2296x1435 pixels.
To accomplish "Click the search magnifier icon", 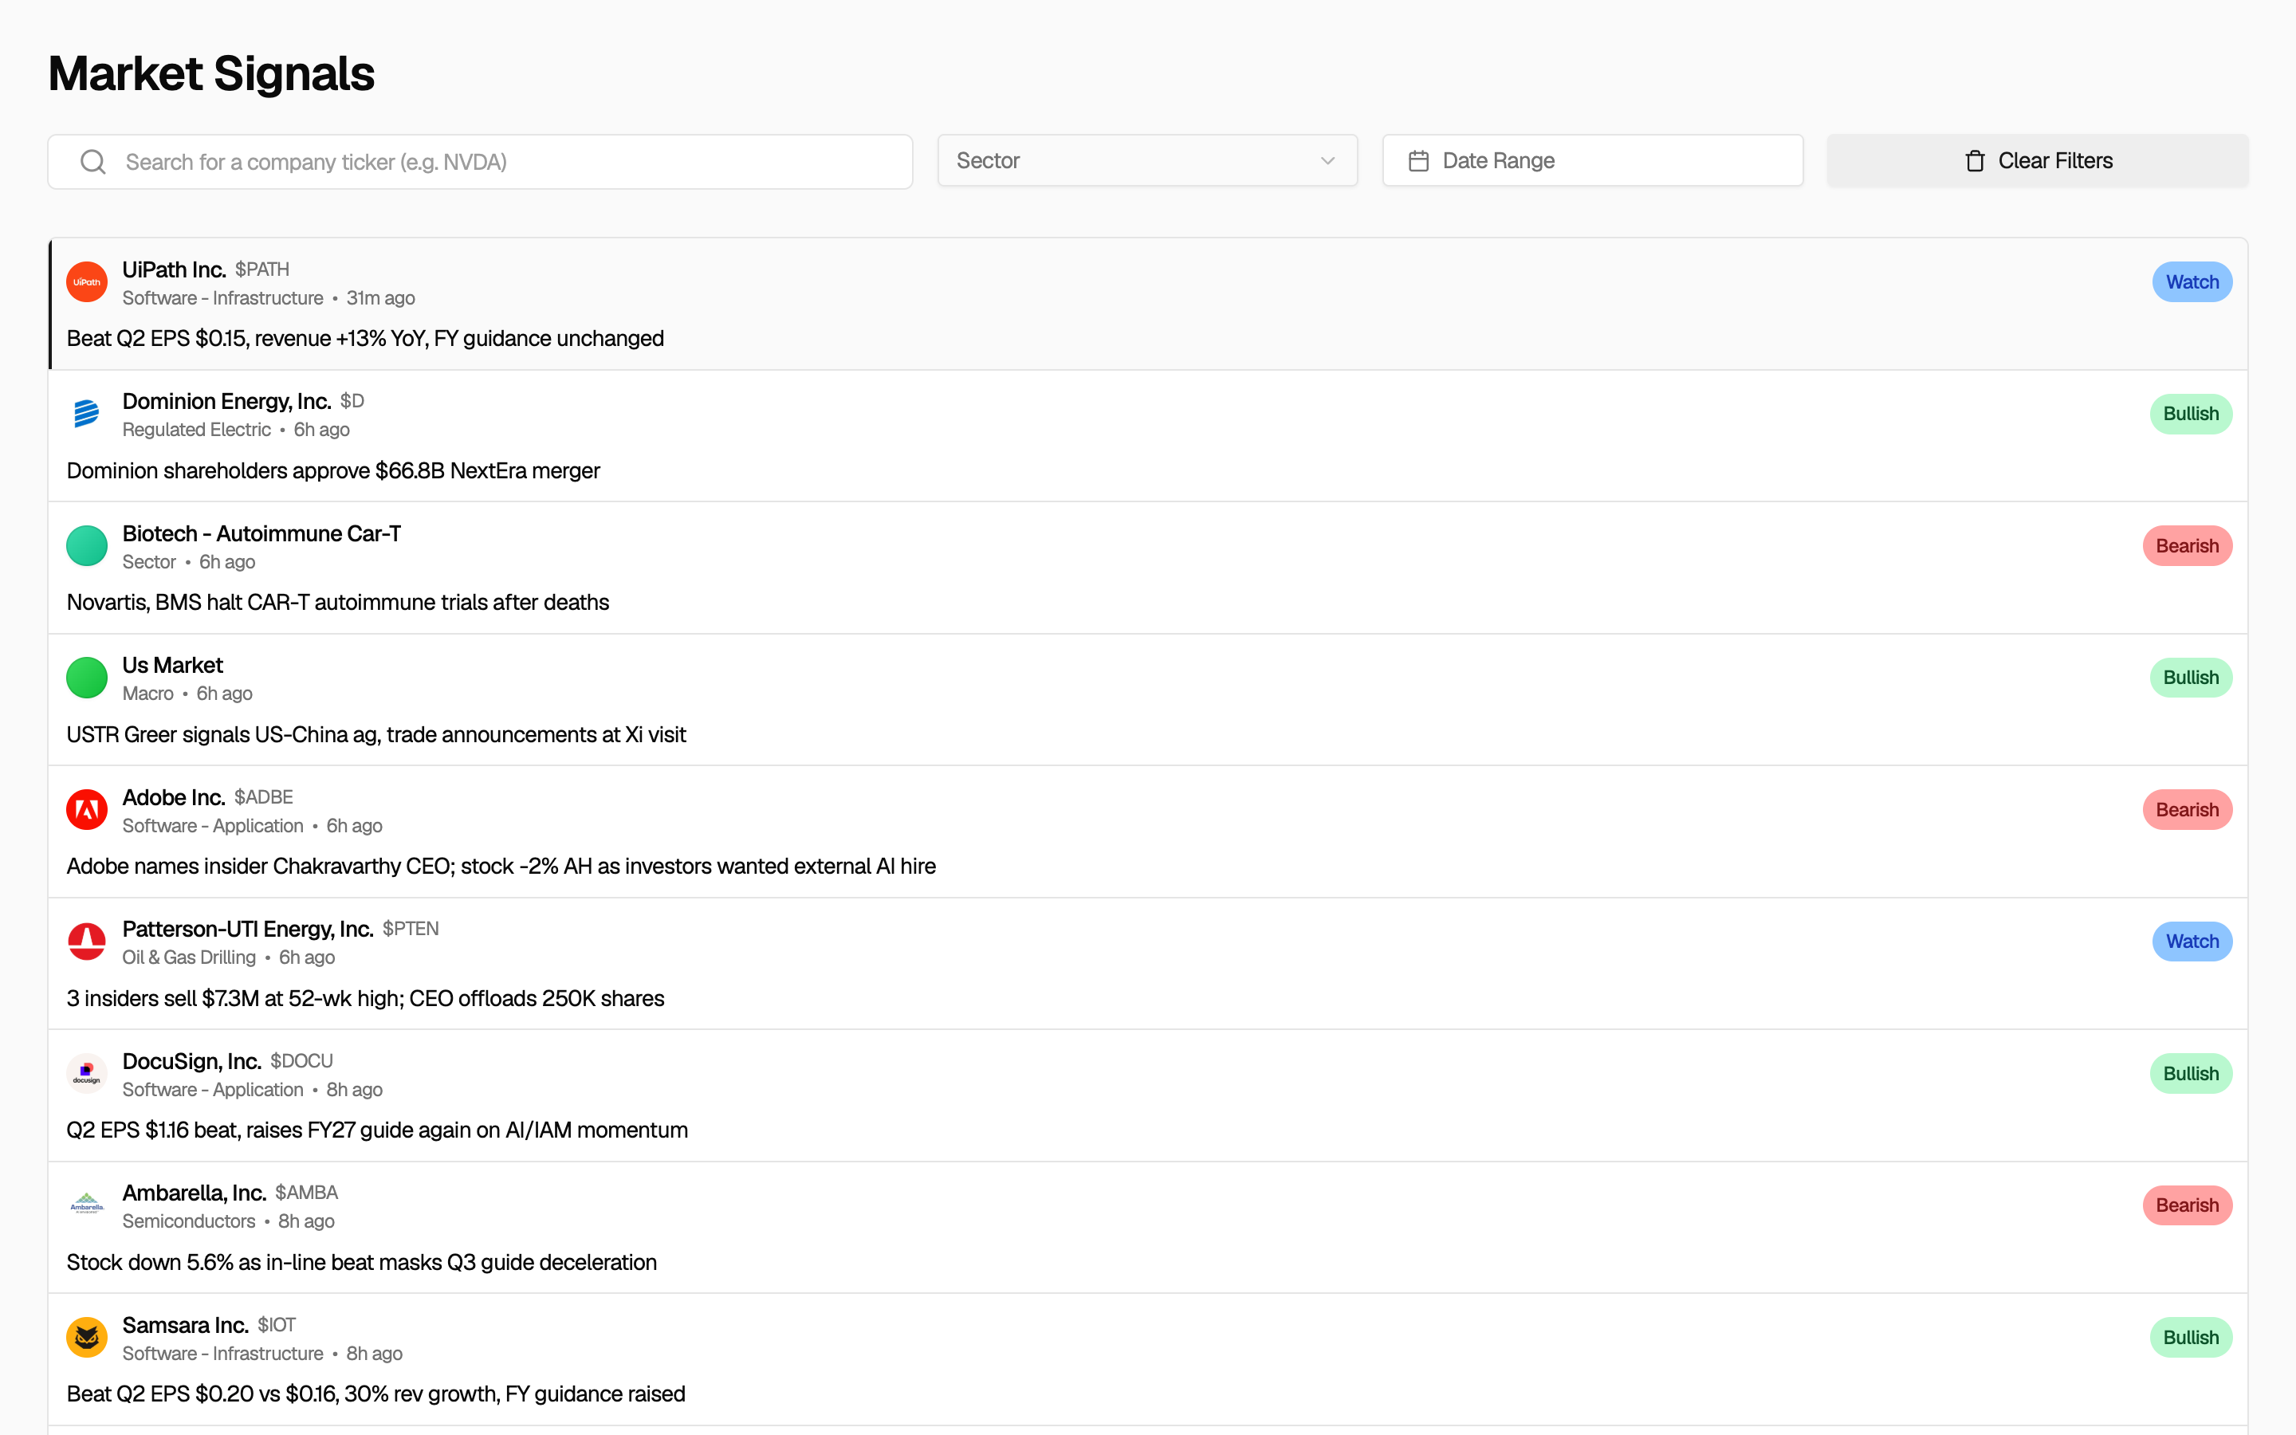I will (x=93, y=161).
